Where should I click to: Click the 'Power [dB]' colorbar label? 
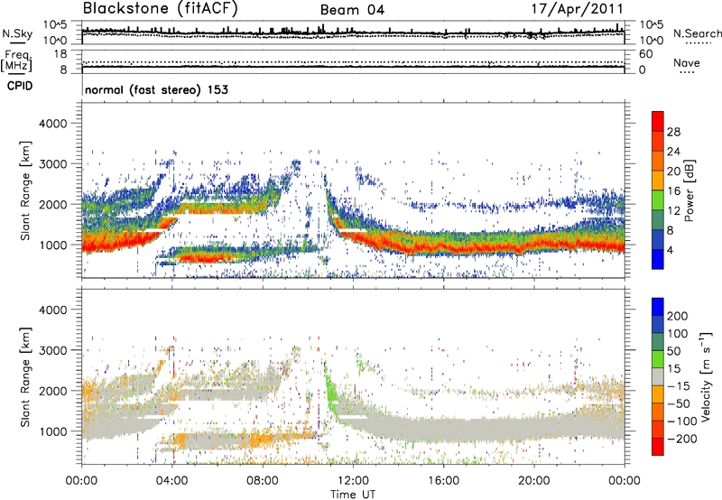pyautogui.click(x=690, y=190)
